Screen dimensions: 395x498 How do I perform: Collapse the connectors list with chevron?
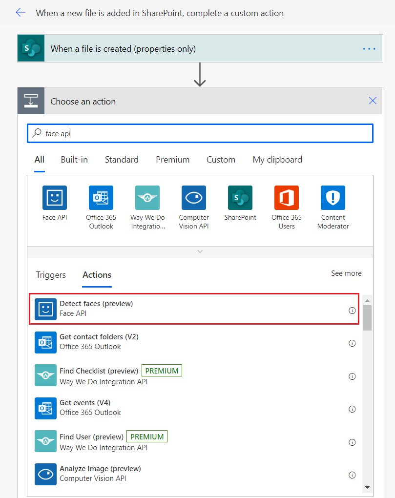(200, 251)
